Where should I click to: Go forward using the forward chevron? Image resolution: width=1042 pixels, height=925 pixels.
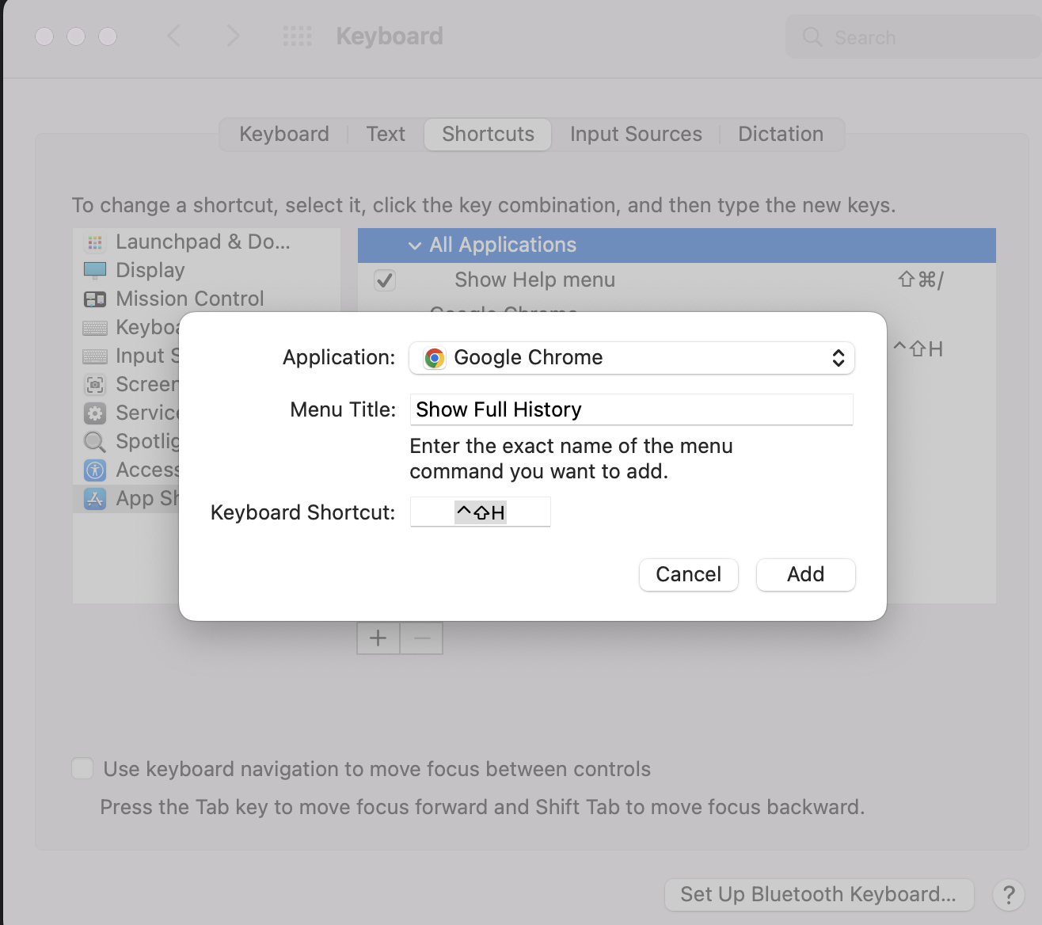[x=233, y=36]
